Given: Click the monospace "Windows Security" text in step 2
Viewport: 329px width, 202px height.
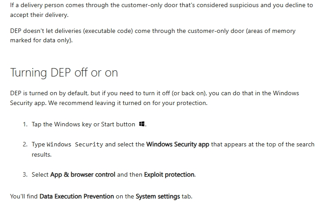Looking at the screenshot, I should [75, 145].
